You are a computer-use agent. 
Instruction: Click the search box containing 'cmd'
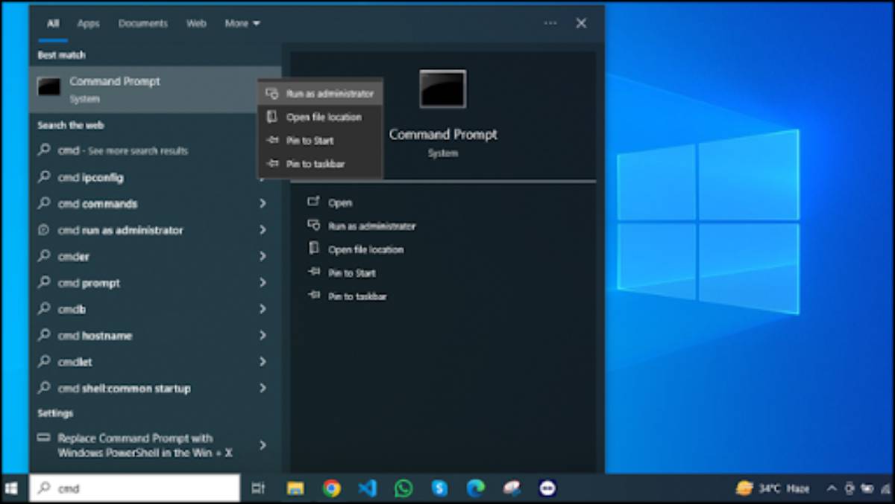135,488
